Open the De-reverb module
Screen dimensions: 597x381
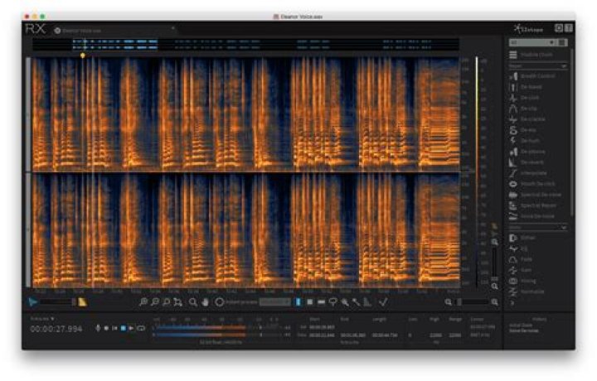pos(527,162)
